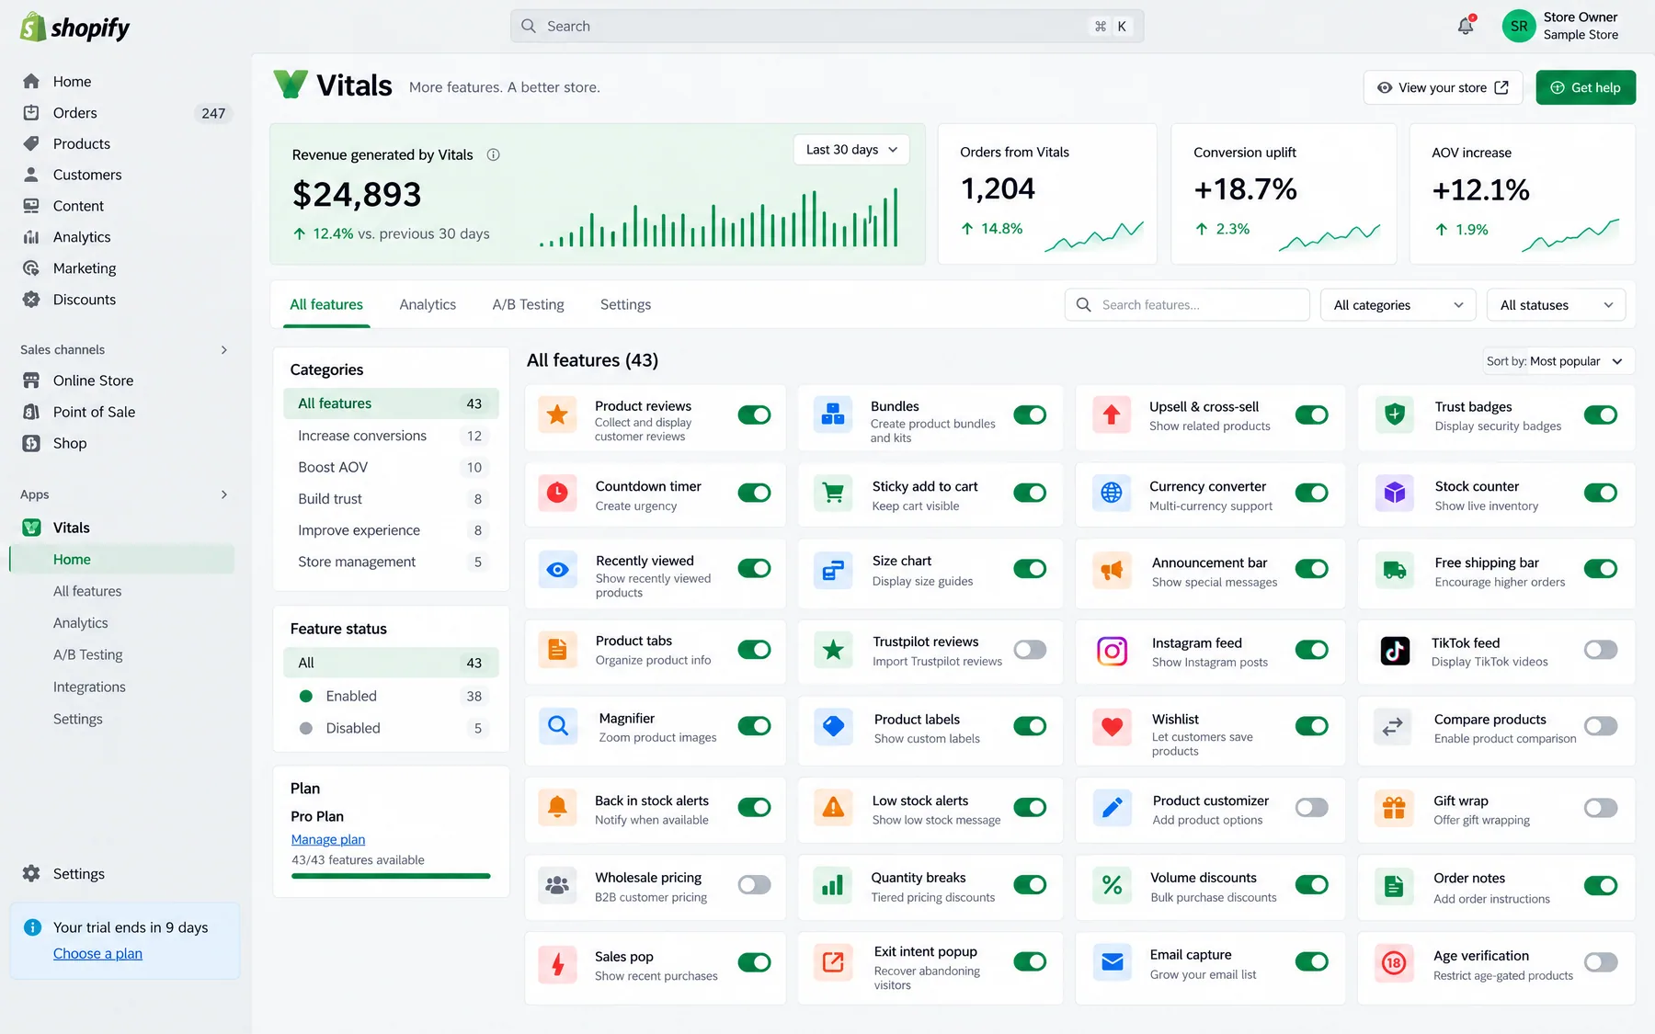Viewport: 1655px width, 1034px height.
Task: Click the Free shipping bar truck icon
Action: pos(1395,570)
